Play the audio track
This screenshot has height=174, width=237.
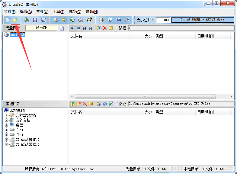(x=72, y=28)
